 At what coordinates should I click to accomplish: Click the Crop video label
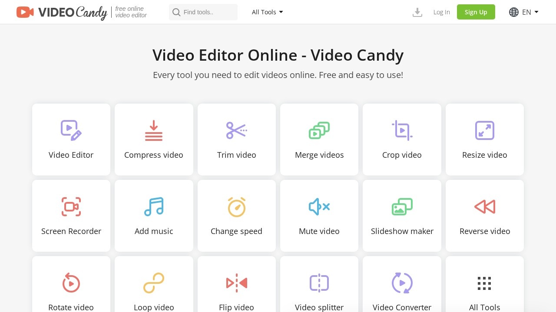pos(402,155)
